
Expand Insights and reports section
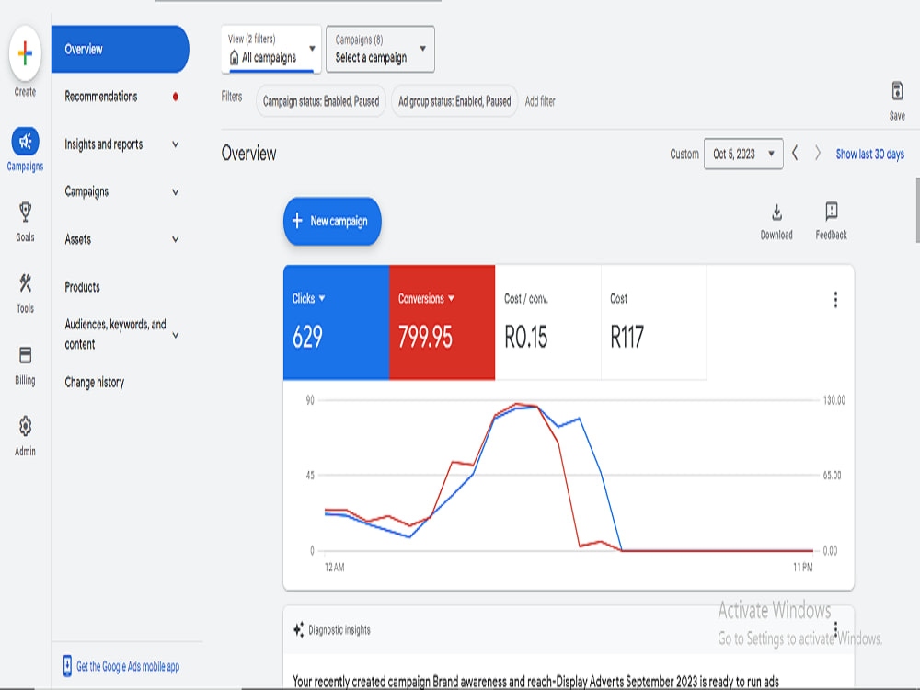176,144
